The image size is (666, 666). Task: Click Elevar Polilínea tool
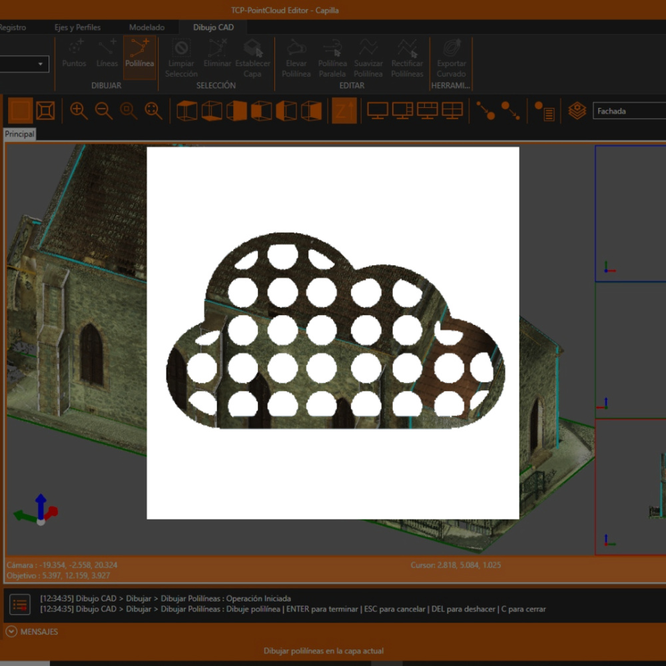click(296, 59)
